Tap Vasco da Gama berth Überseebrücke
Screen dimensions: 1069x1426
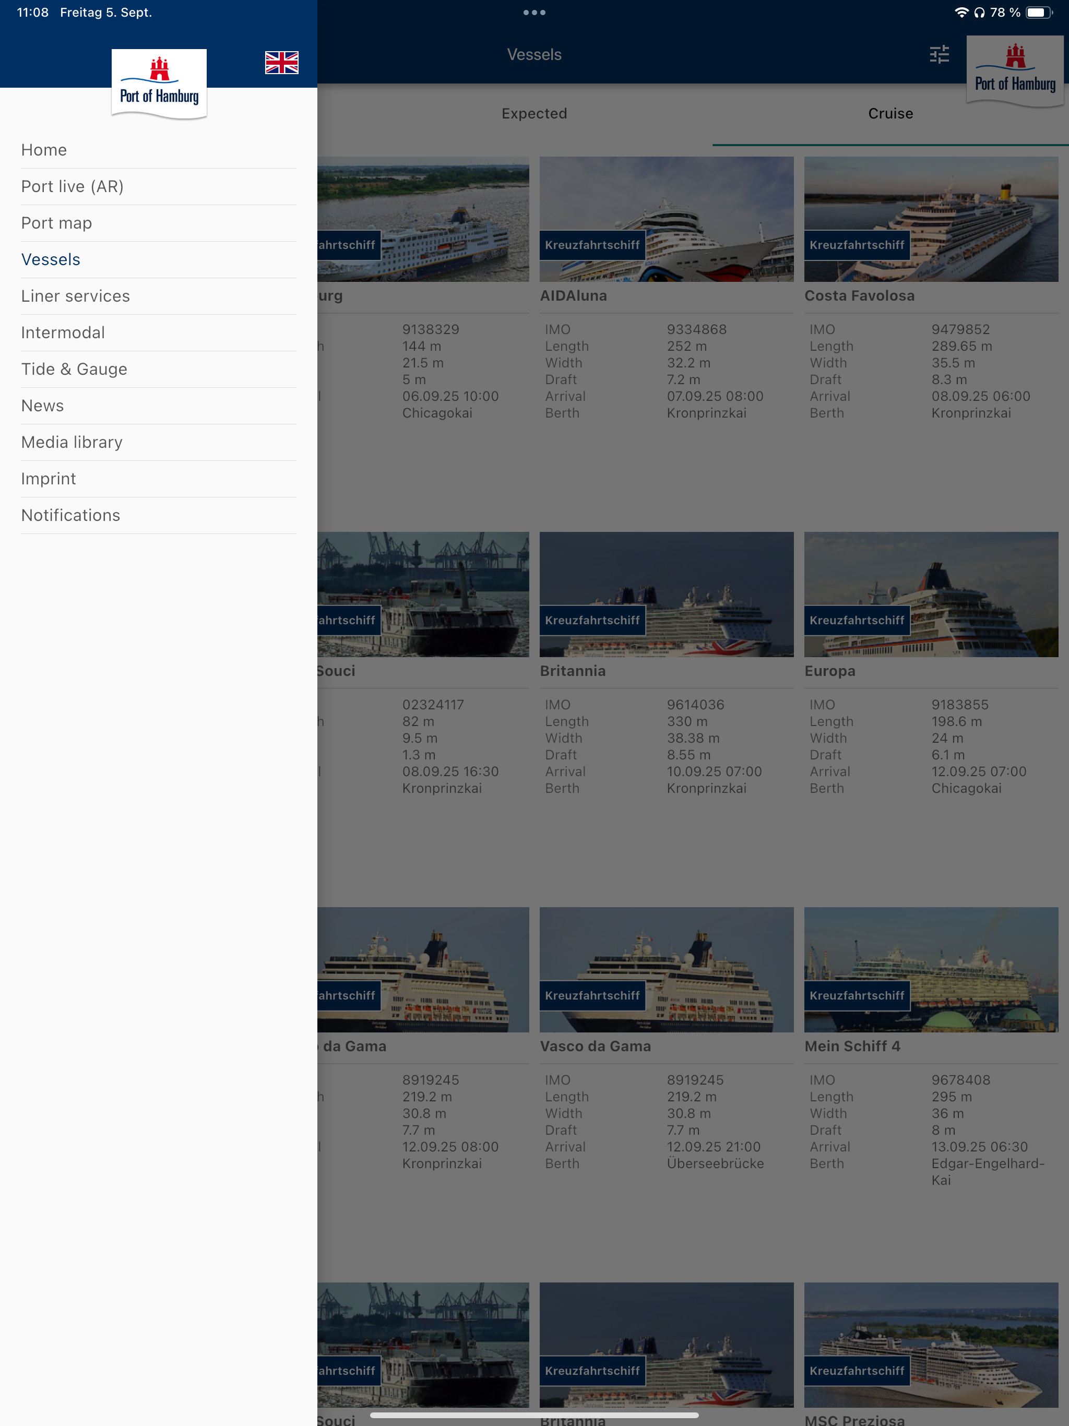tap(715, 1163)
